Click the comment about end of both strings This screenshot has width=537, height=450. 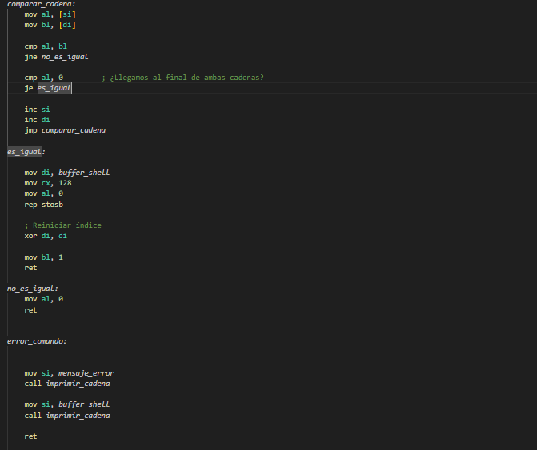click(182, 78)
